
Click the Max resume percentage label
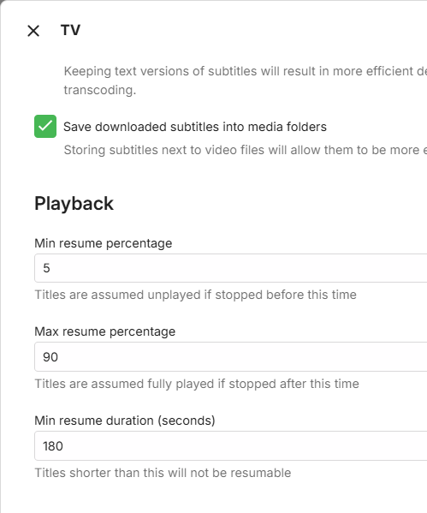pyautogui.click(x=105, y=331)
